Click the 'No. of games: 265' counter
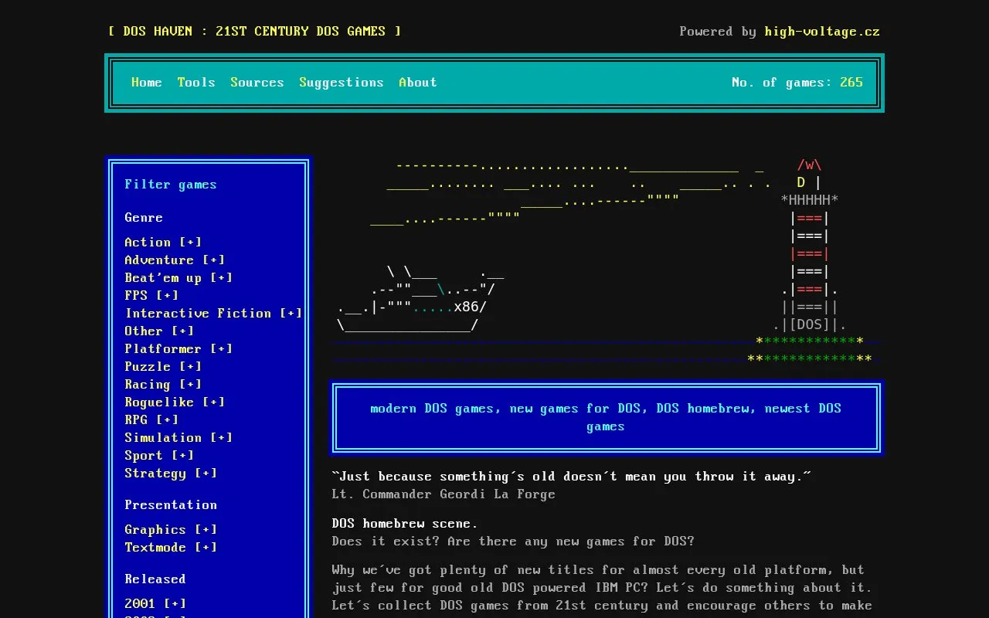This screenshot has height=618, width=989. (797, 83)
